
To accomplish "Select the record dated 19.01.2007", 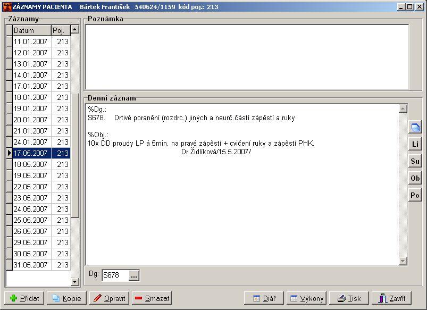I will (x=41, y=108).
